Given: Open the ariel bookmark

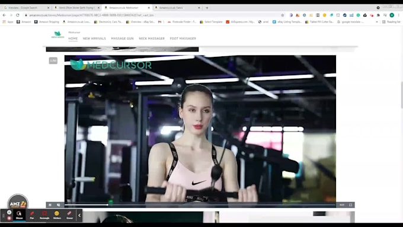Looking at the screenshot, I should (263, 22).
